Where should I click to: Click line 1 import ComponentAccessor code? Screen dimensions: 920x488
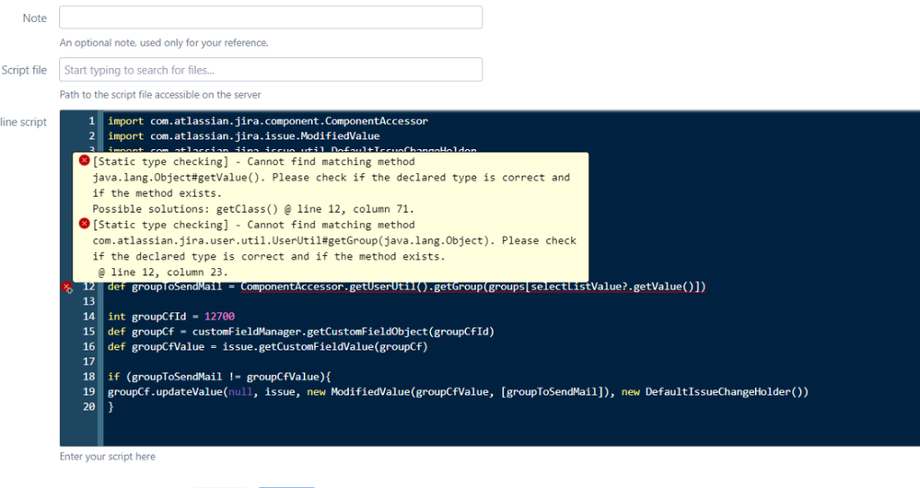coord(268,121)
